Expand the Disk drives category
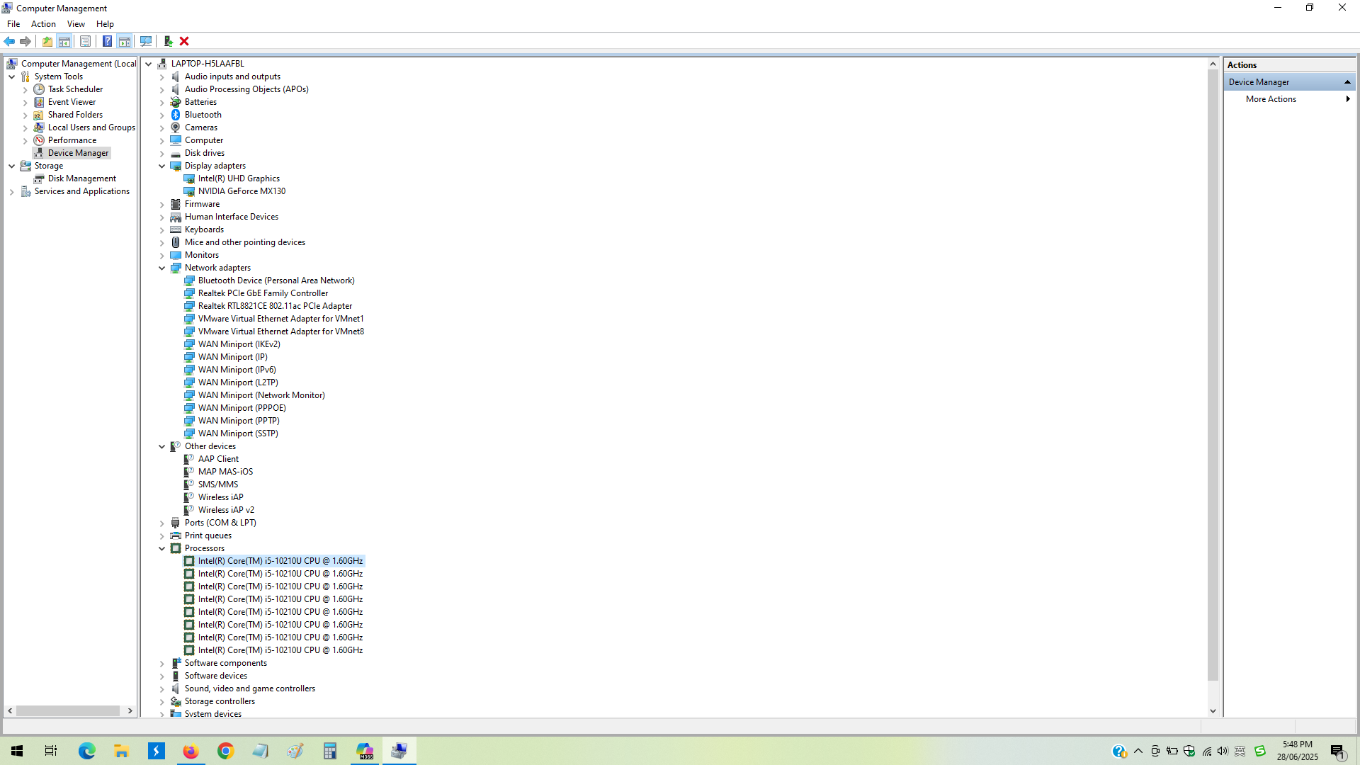The width and height of the screenshot is (1360, 765). [162, 153]
